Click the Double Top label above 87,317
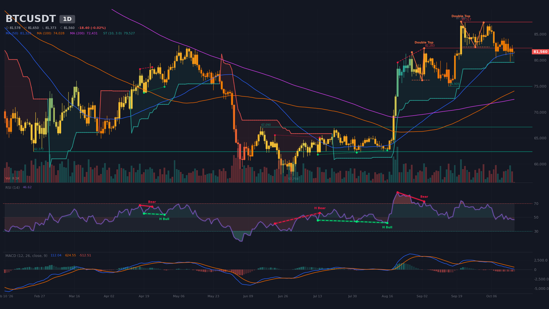 click(461, 16)
